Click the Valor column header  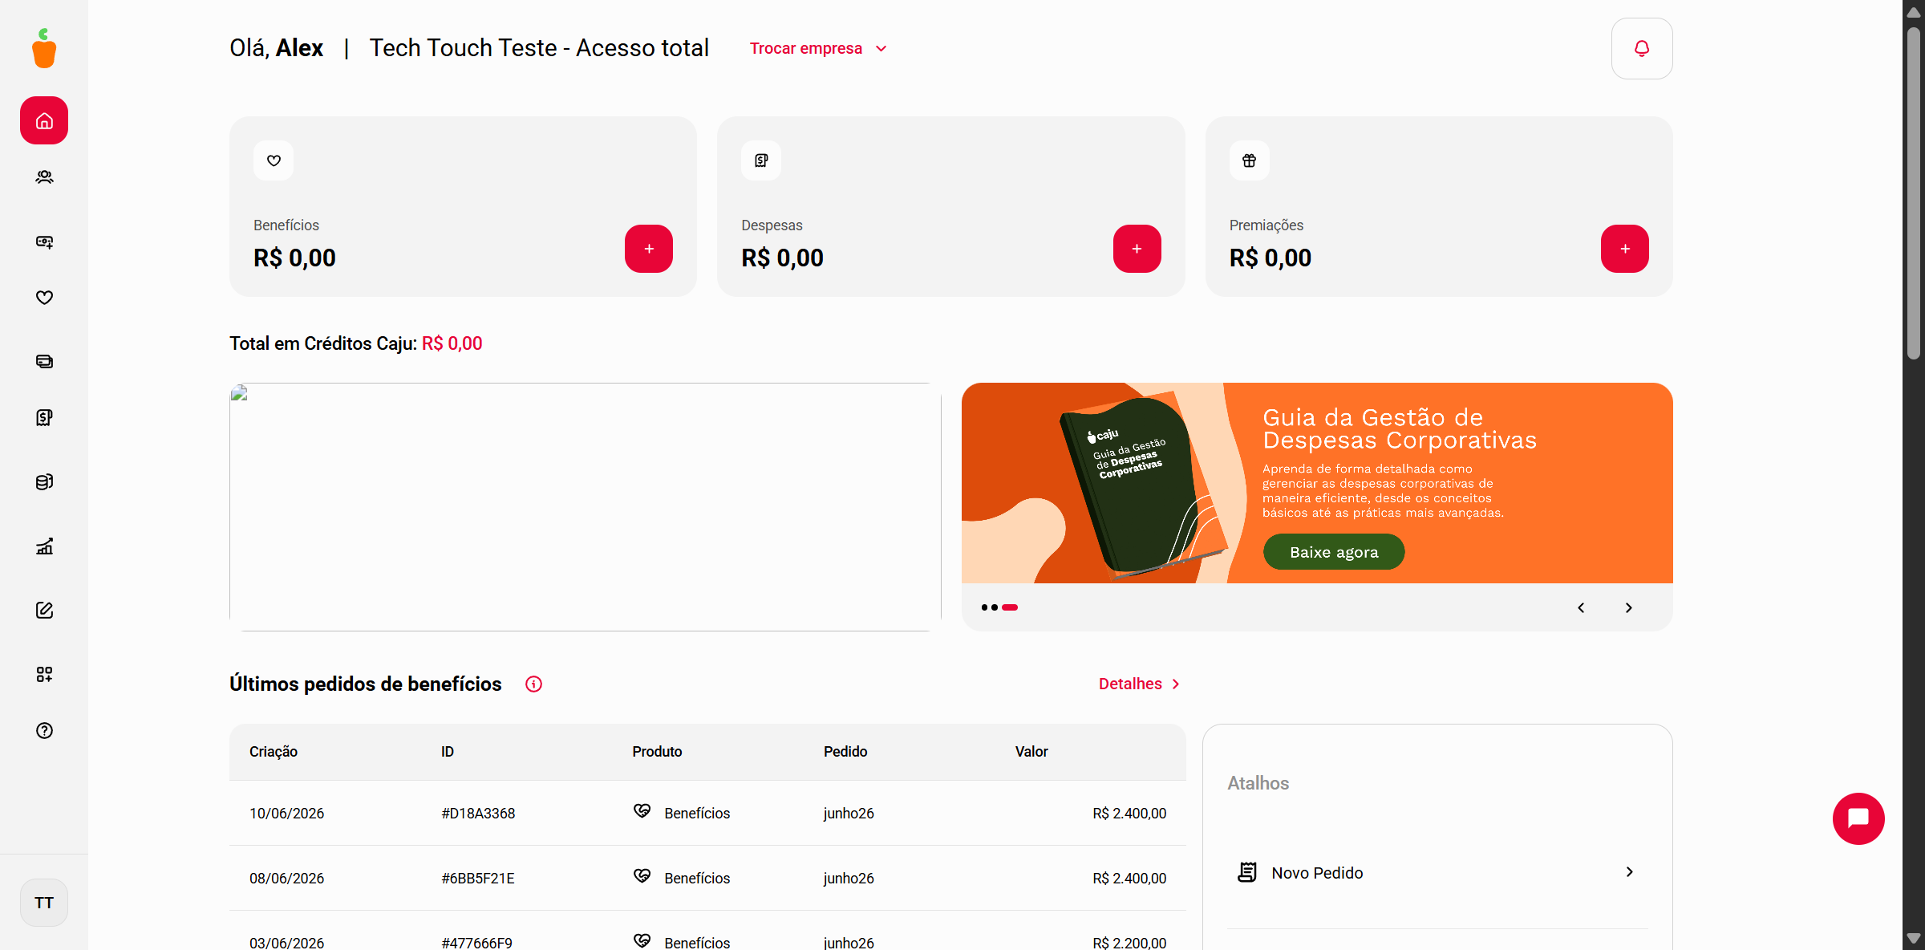point(1031,752)
